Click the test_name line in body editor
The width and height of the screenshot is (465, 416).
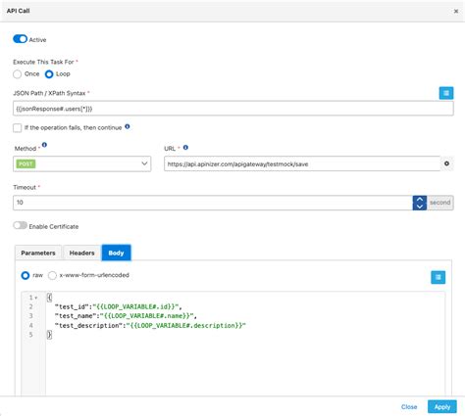[x=126, y=316]
